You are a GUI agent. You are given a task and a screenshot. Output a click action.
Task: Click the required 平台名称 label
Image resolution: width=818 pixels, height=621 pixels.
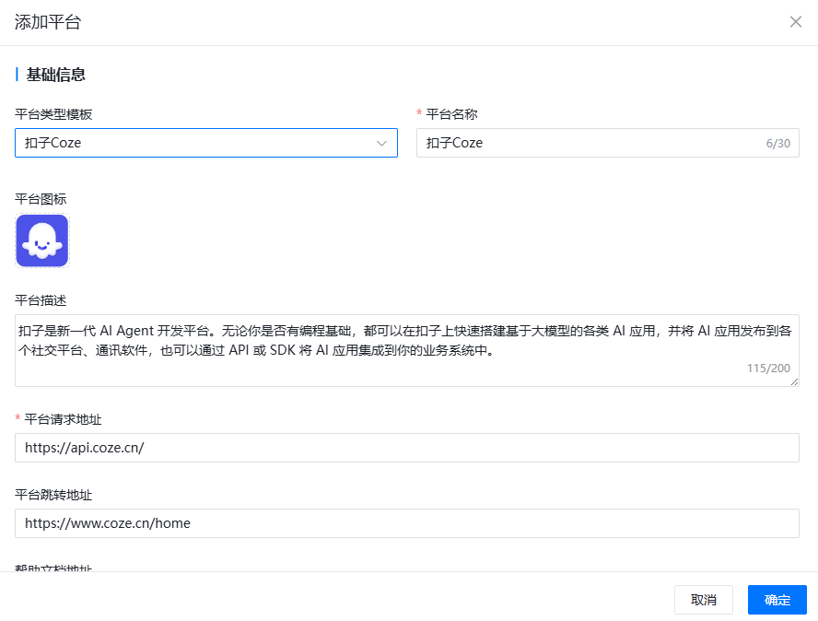(451, 114)
